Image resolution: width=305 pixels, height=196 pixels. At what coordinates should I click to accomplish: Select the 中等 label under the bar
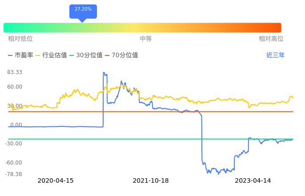tap(146, 39)
